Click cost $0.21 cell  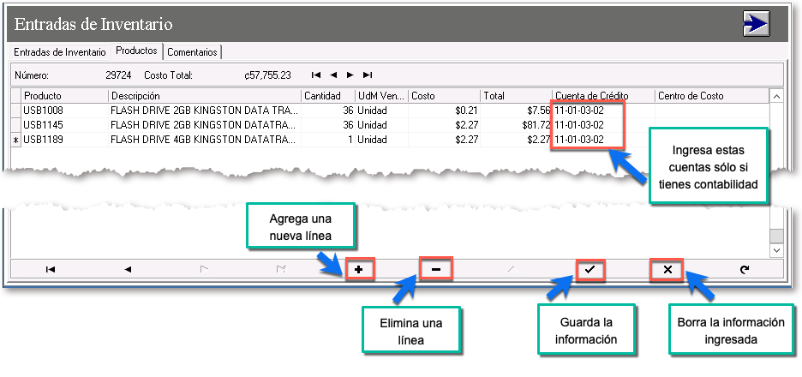(444, 110)
